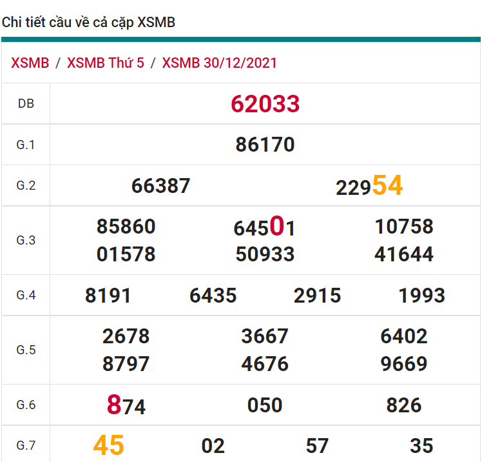
Task: Click the G.3 number 41644
Action: 403,254
